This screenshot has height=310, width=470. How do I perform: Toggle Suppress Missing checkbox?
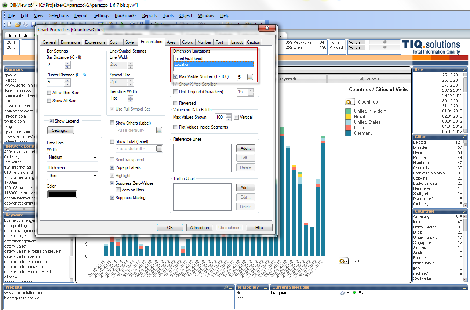(112, 198)
